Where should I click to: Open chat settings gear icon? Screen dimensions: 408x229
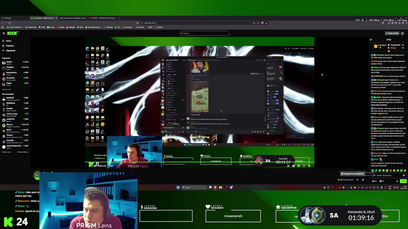(x=397, y=181)
